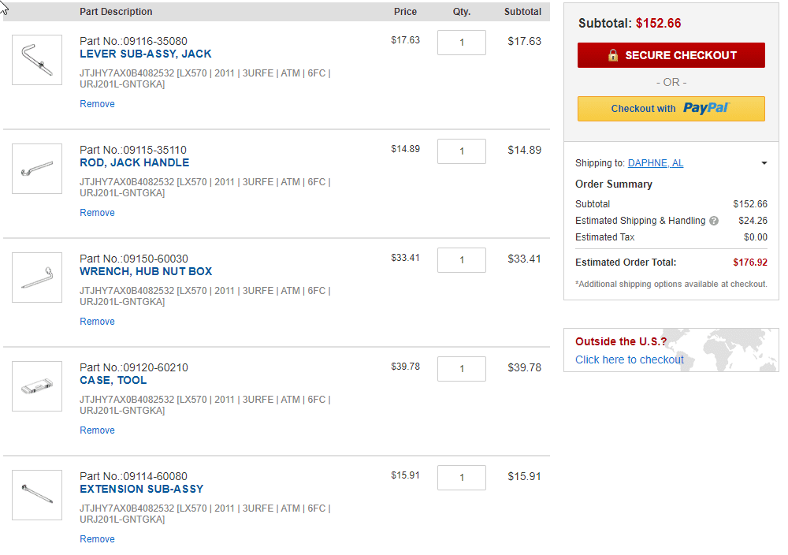Expand the Shipping to dropdown arrow
This screenshot has height=555, width=788.
(764, 163)
